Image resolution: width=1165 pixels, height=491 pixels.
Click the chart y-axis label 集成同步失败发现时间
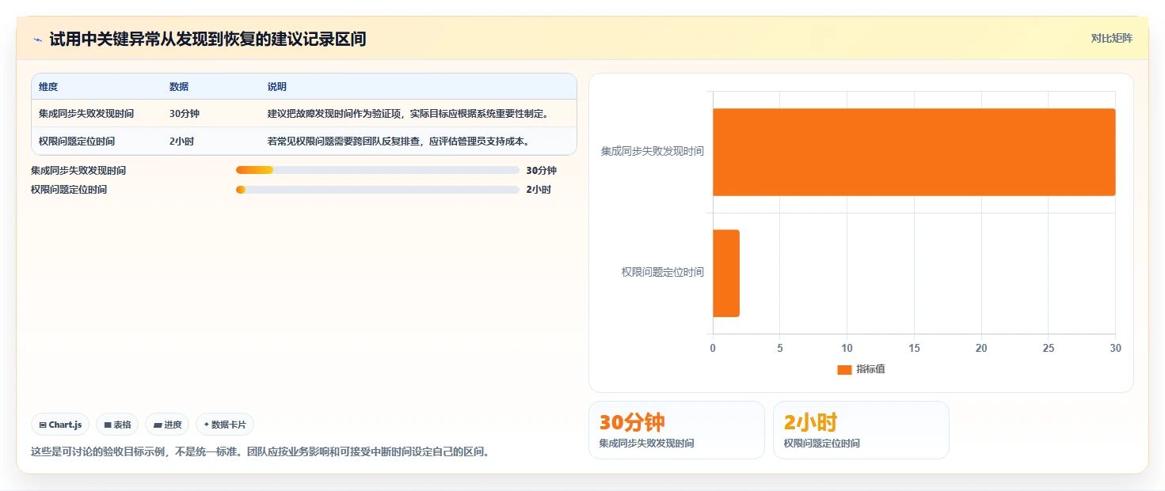653,151
